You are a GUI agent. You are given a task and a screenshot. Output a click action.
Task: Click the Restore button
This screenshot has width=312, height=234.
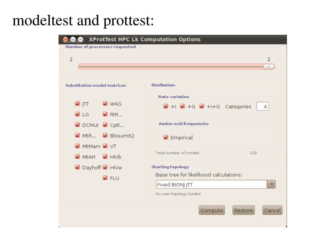pos(243,210)
